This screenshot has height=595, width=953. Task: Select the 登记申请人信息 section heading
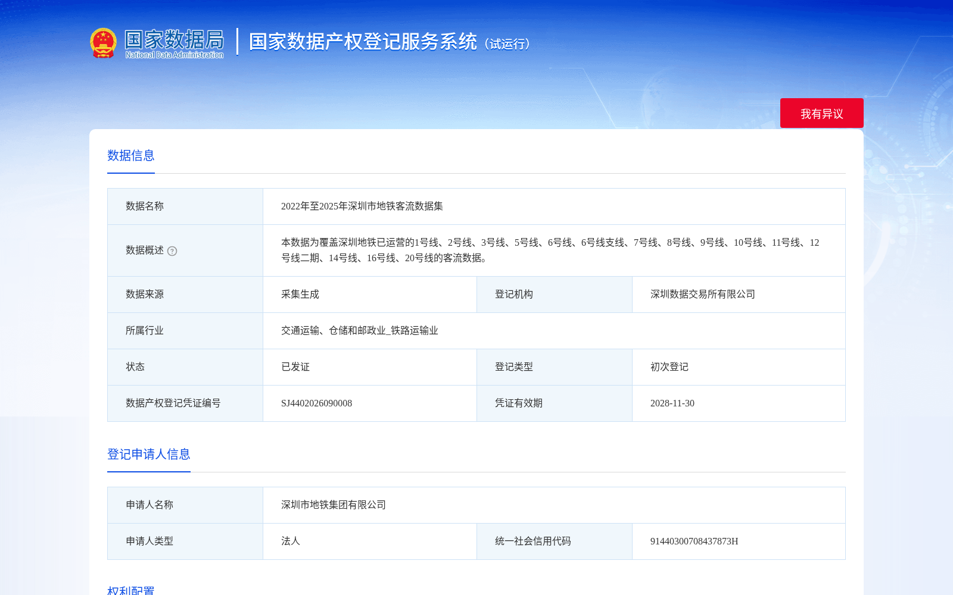(x=149, y=455)
